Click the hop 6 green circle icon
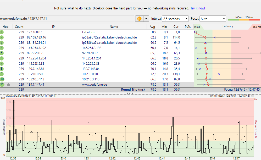Viewport: 261px width, 160px height. point(2,58)
